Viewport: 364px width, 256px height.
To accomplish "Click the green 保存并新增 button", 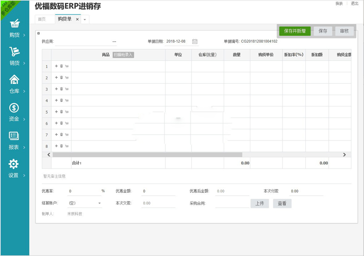I will 295,31.
